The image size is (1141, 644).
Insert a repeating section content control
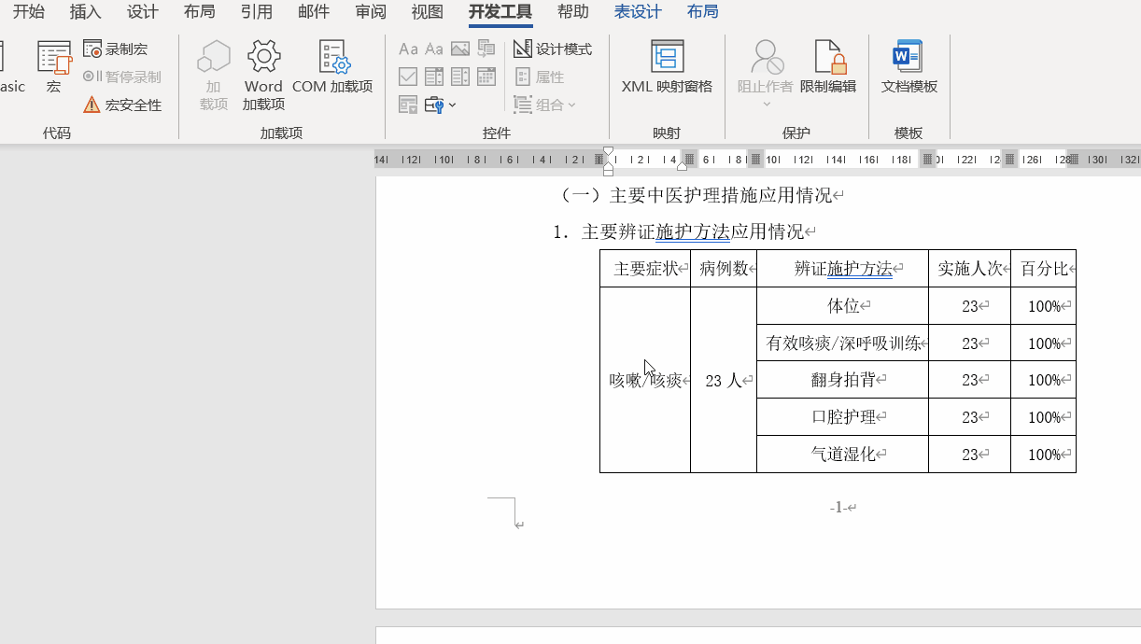point(408,105)
